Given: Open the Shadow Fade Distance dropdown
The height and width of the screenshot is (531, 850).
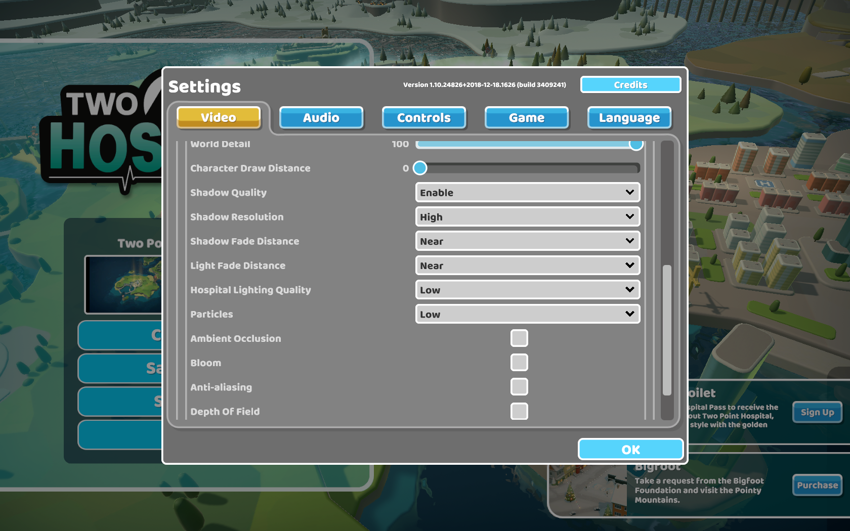Looking at the screenshot, I should (527, 241).
